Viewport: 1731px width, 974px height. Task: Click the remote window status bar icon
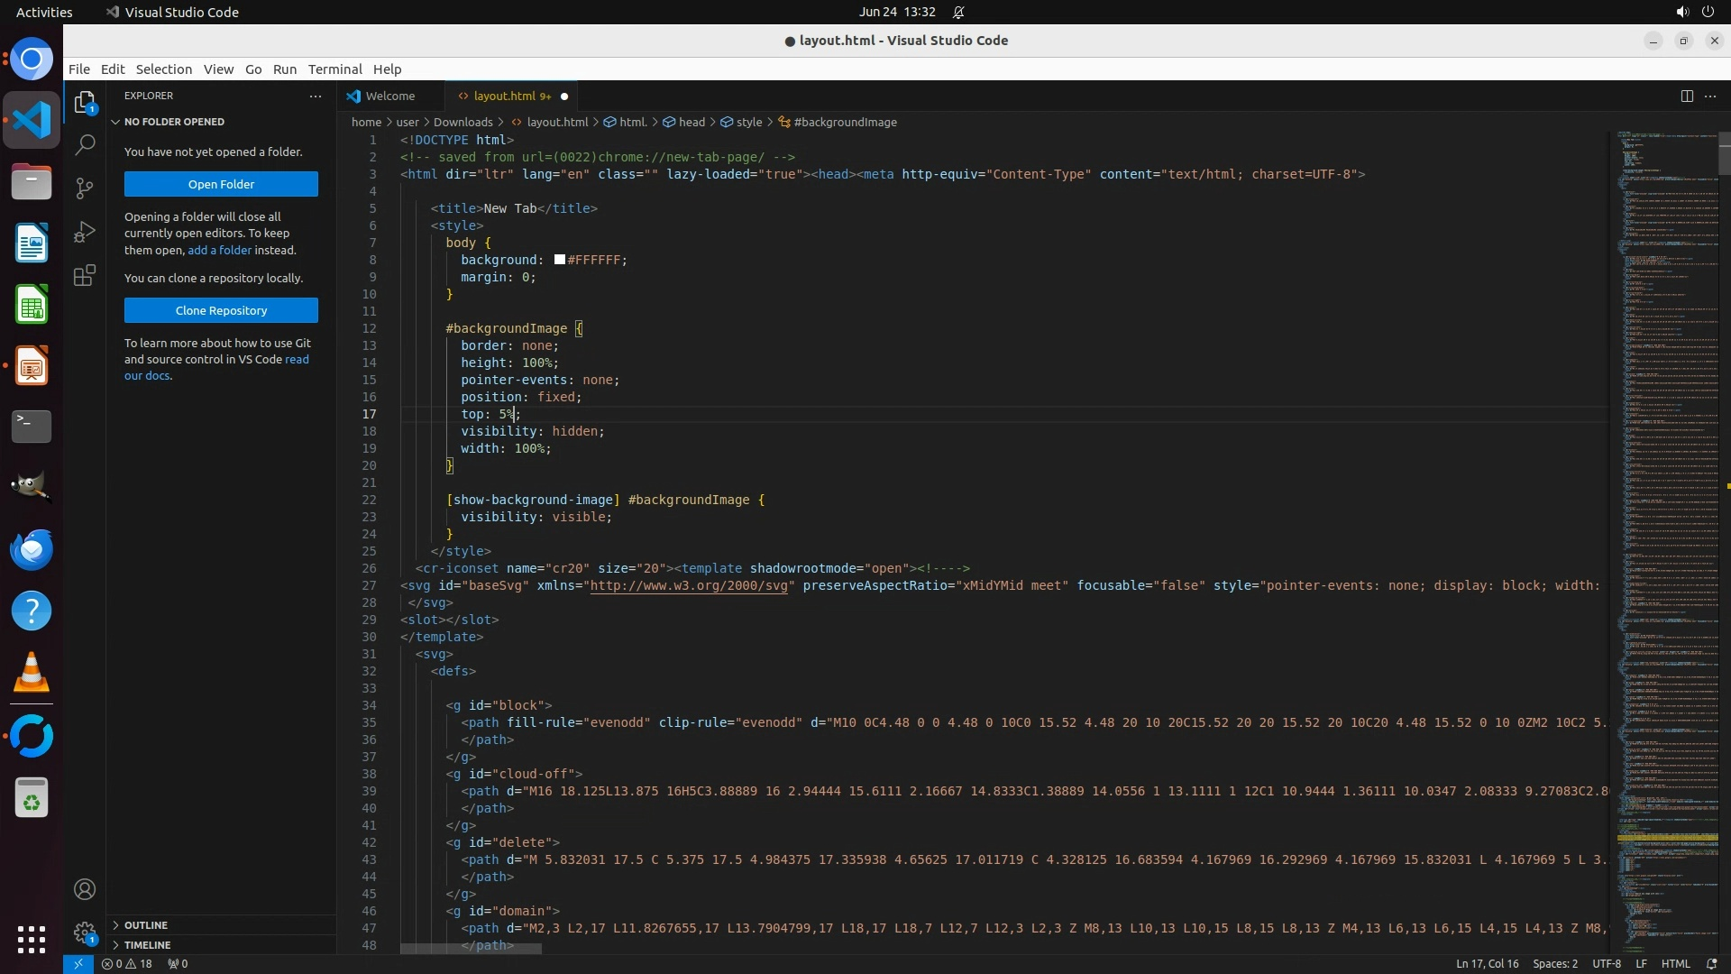click(78, 963)
